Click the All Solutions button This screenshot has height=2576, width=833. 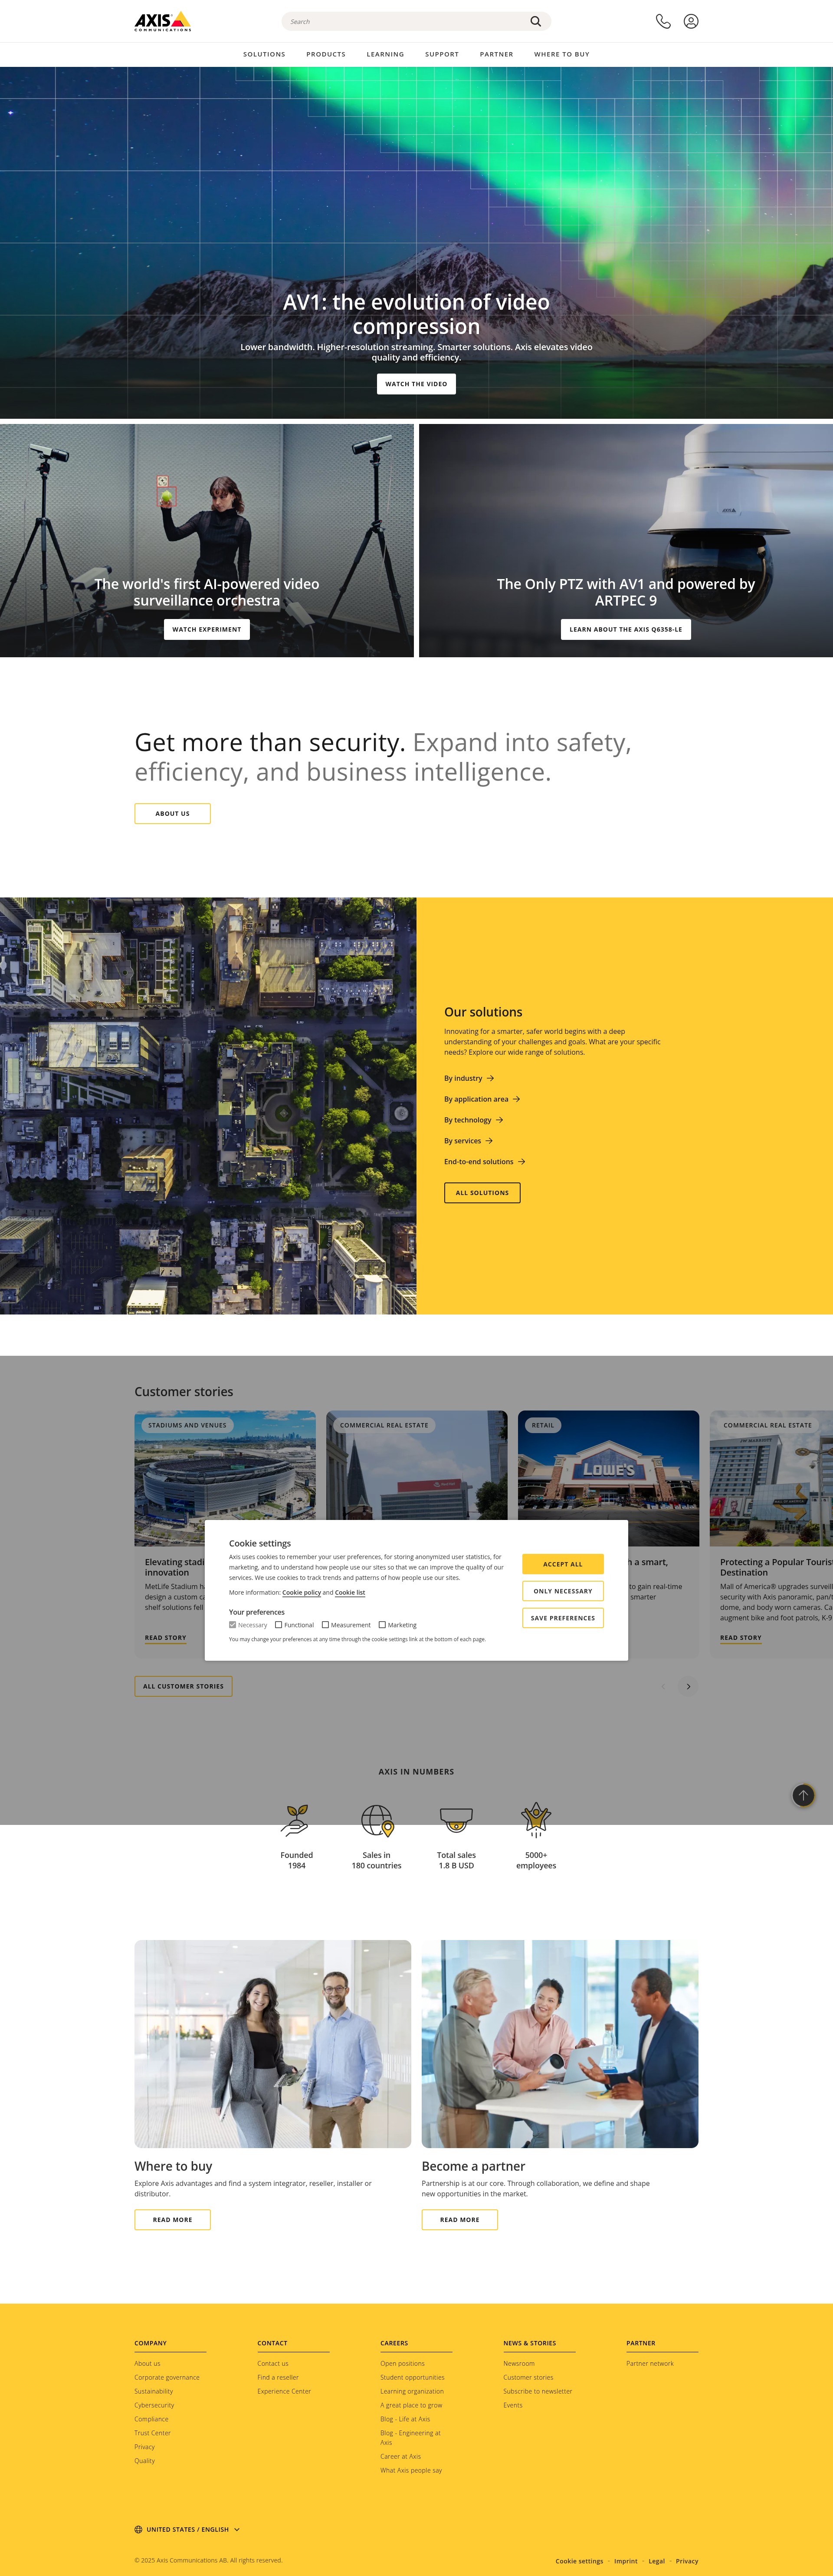[482, 1193]
